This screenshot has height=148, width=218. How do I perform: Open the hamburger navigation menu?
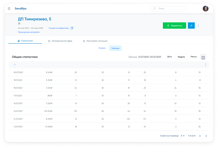click(9, 9)
